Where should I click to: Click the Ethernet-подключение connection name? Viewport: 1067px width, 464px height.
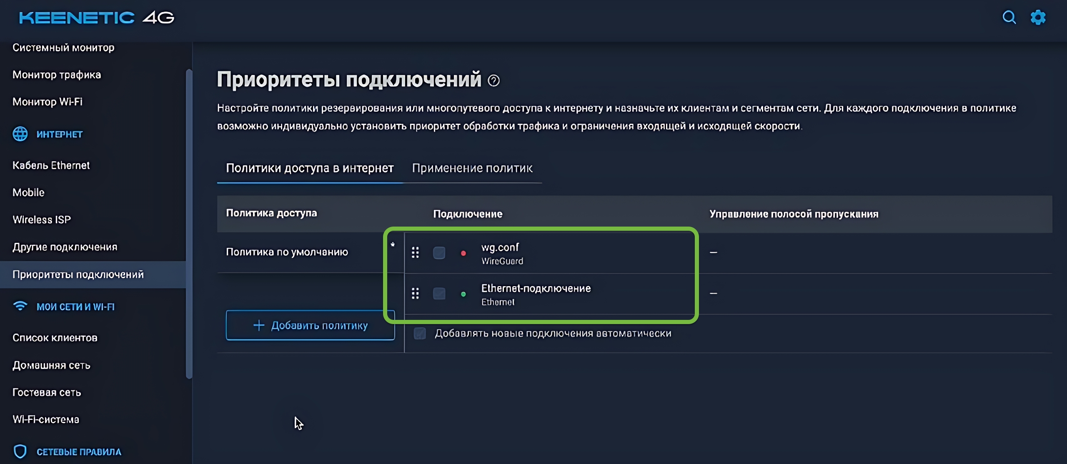[536, 288]
